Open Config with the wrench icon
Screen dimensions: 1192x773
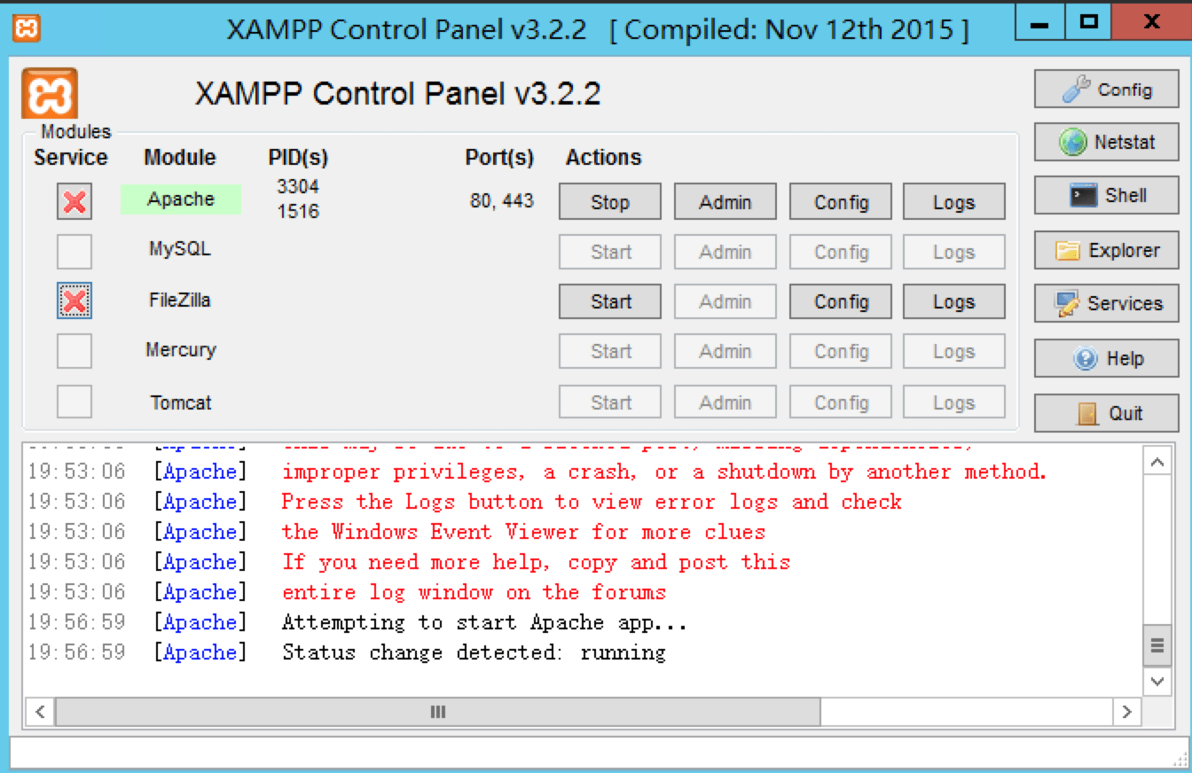(x=1106, y=90)
